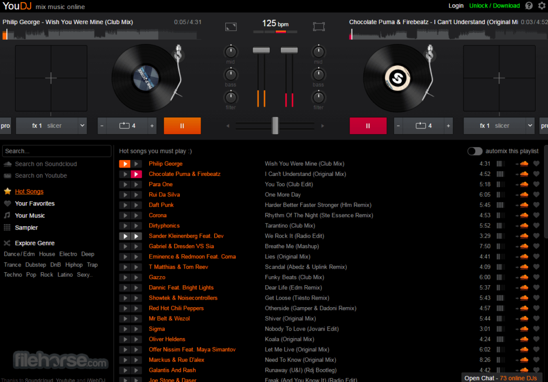Image resolution: width=548 pixels, height=382 pixels.
Task: Toggle the right deck loop 4 button
Action: [x=424, y=126]
